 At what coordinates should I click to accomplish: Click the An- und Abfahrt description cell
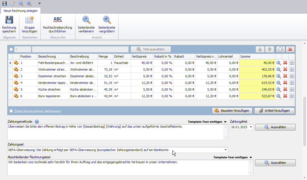pos(83,63)
